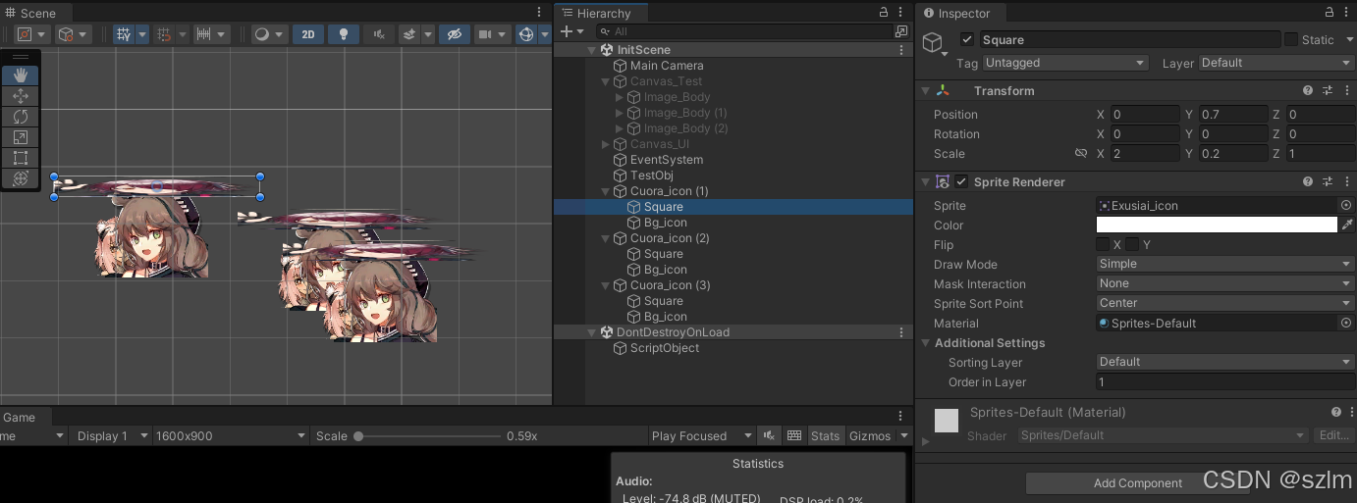Image resolution: width=1357 pixels, height=503 pixels.
Task: Toggle scene visibility hidden-eye button
Action: [x=453, y=34]
